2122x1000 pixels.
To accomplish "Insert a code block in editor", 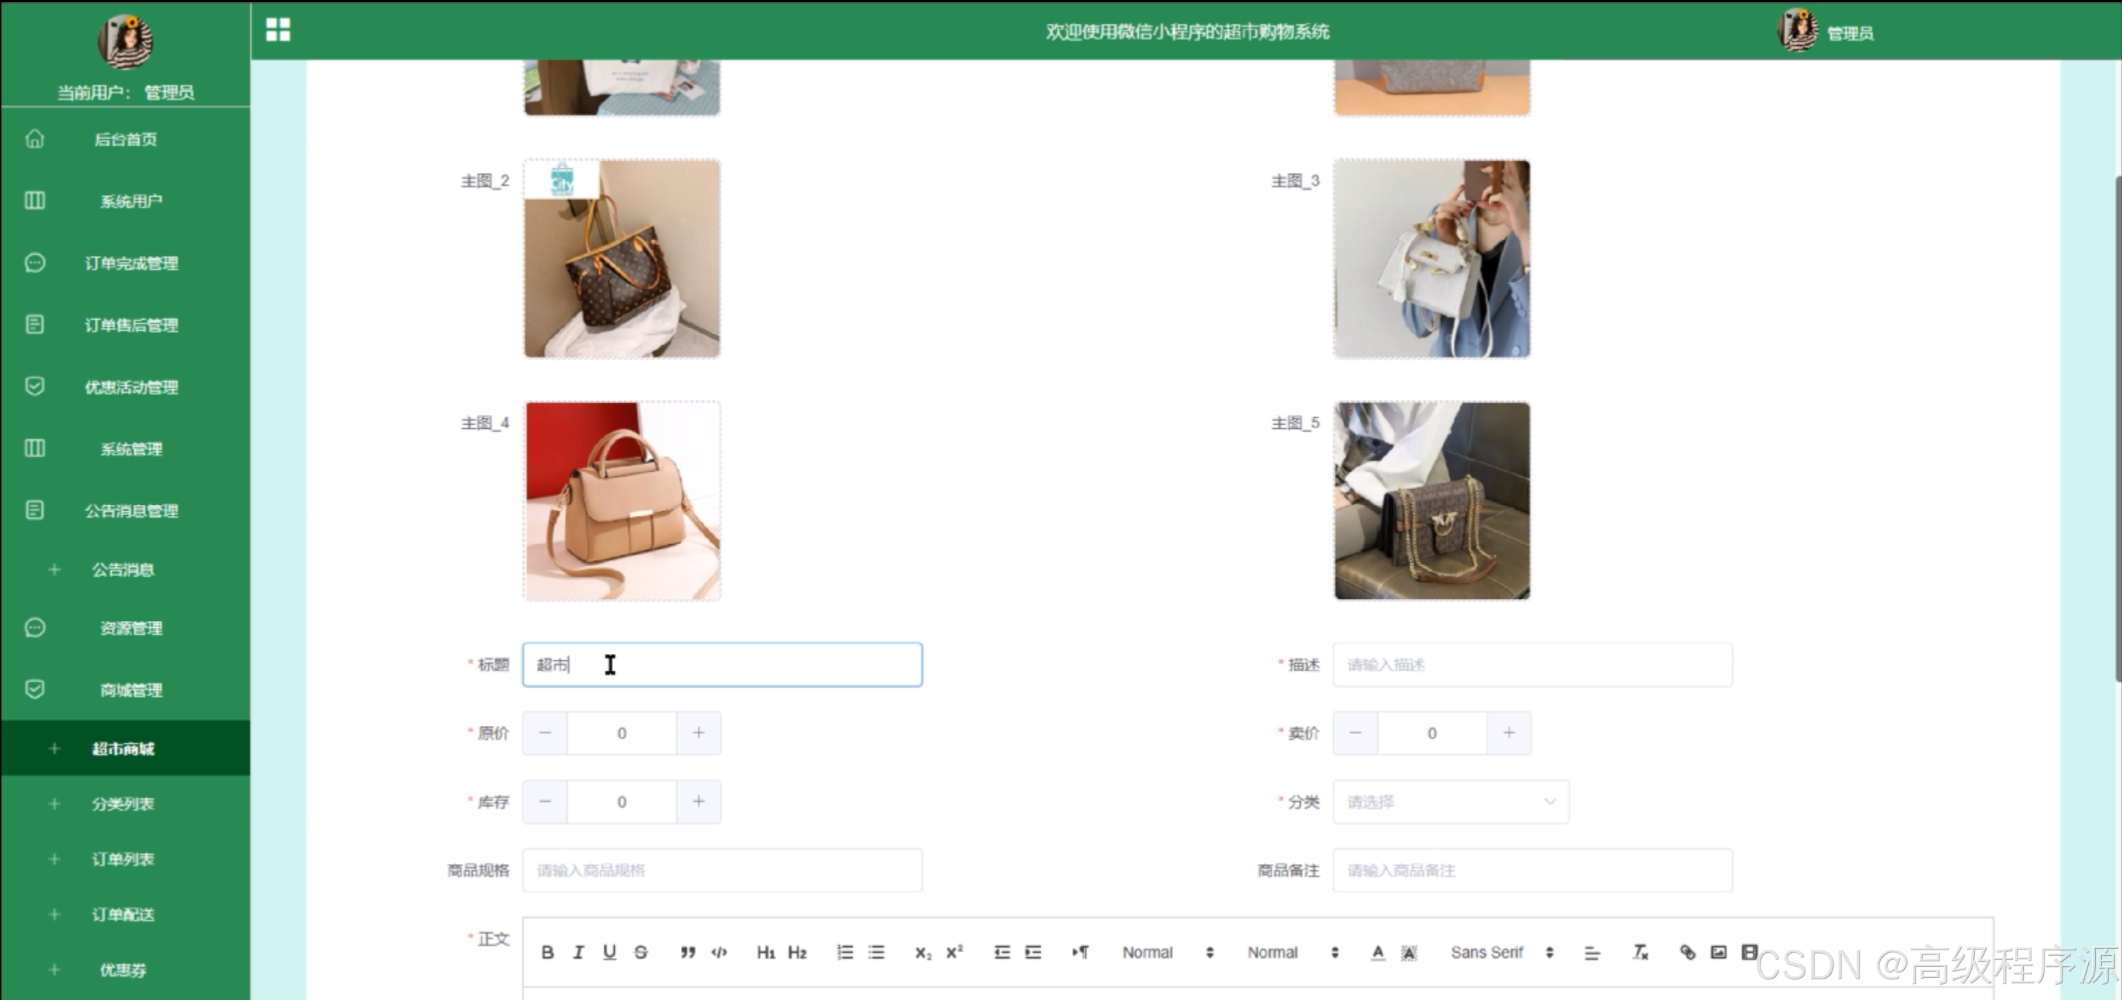I will [719, 952].
